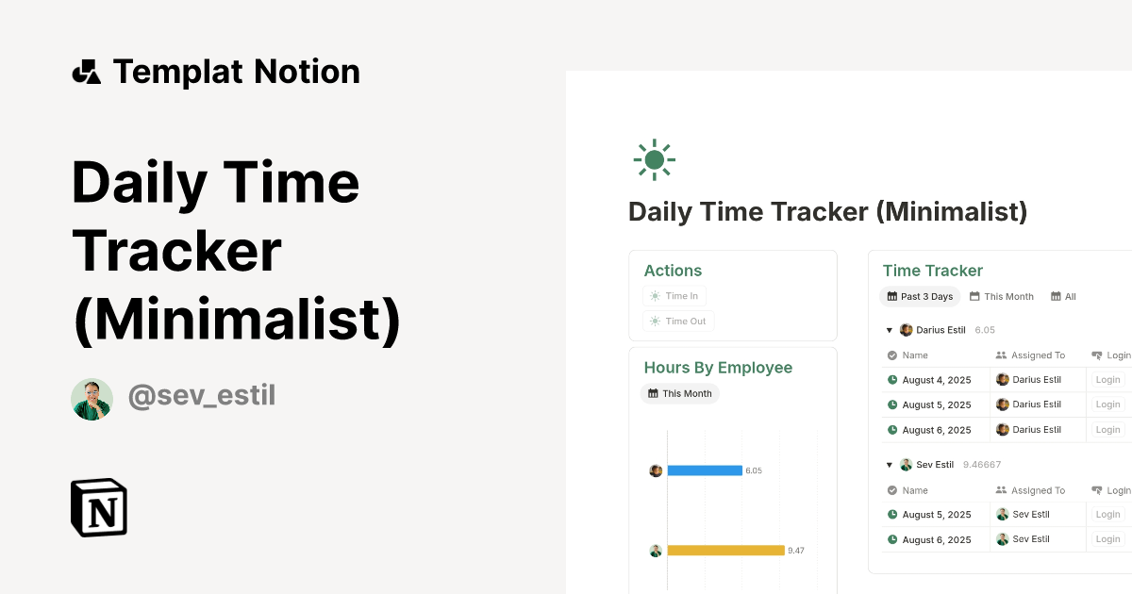Image resolution: width=1132 pixels, height=594 pixels.
Task: Click Login on the August 5 Sev Estil row
Action: [x=1107, y=514]
